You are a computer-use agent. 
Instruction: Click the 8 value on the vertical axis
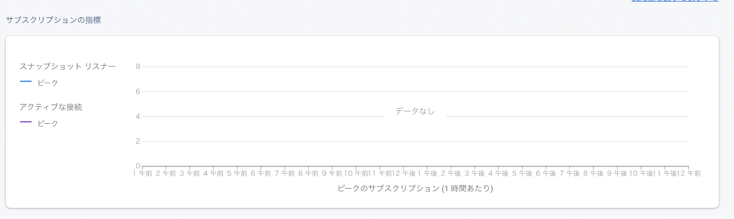pyautogui.click(x=138, y=66)
